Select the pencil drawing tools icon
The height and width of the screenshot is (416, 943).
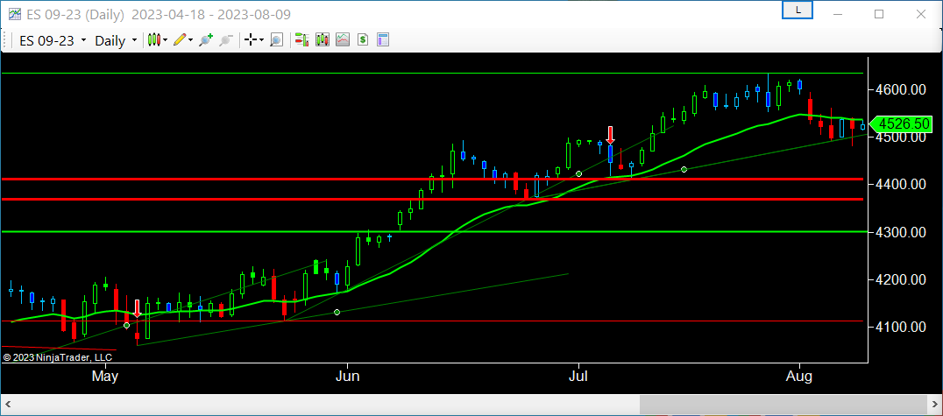(x=179, y=40)
